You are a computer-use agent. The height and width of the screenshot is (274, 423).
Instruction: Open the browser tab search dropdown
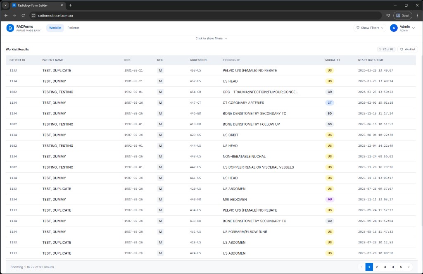5,5
